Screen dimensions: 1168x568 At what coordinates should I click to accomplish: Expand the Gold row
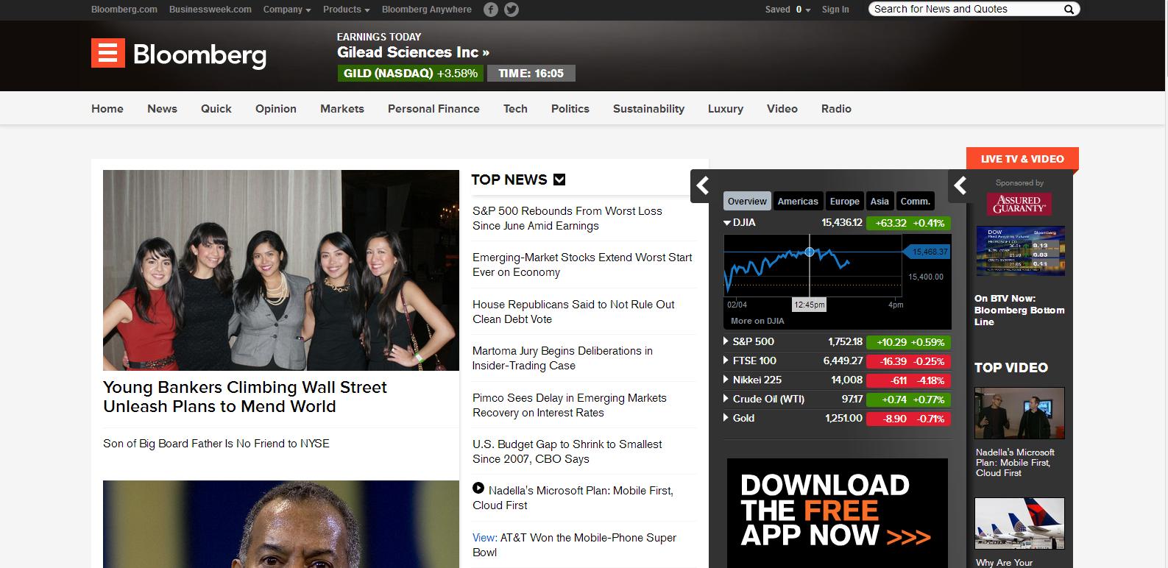726,418
